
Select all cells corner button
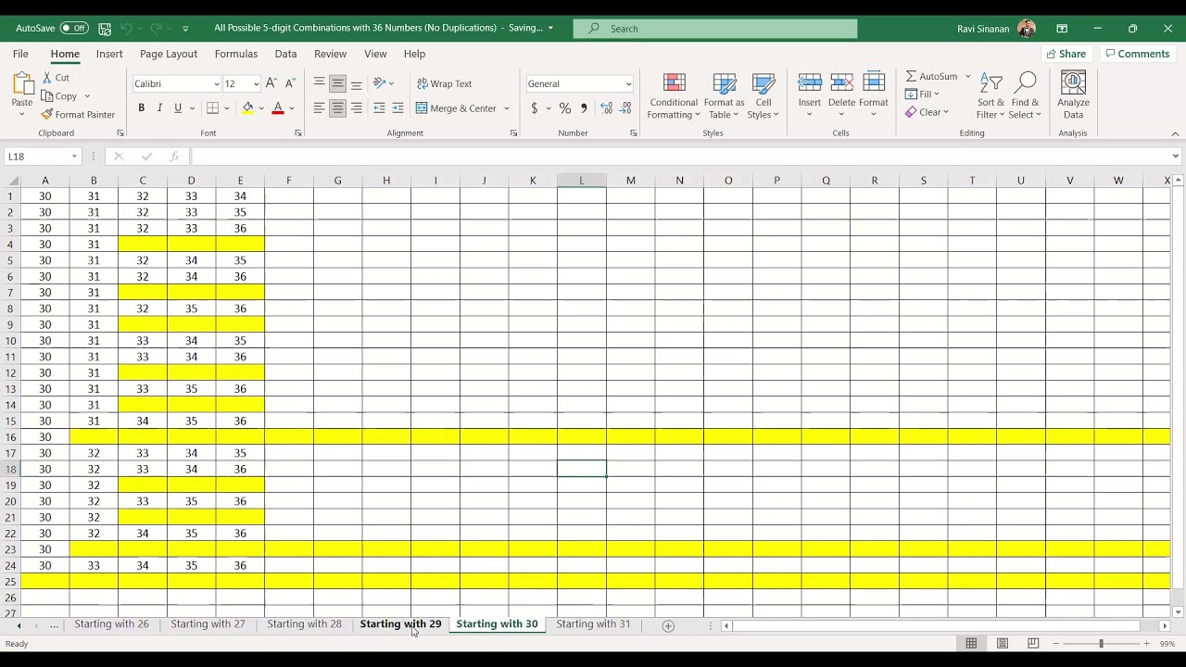[x=10, y=181]
